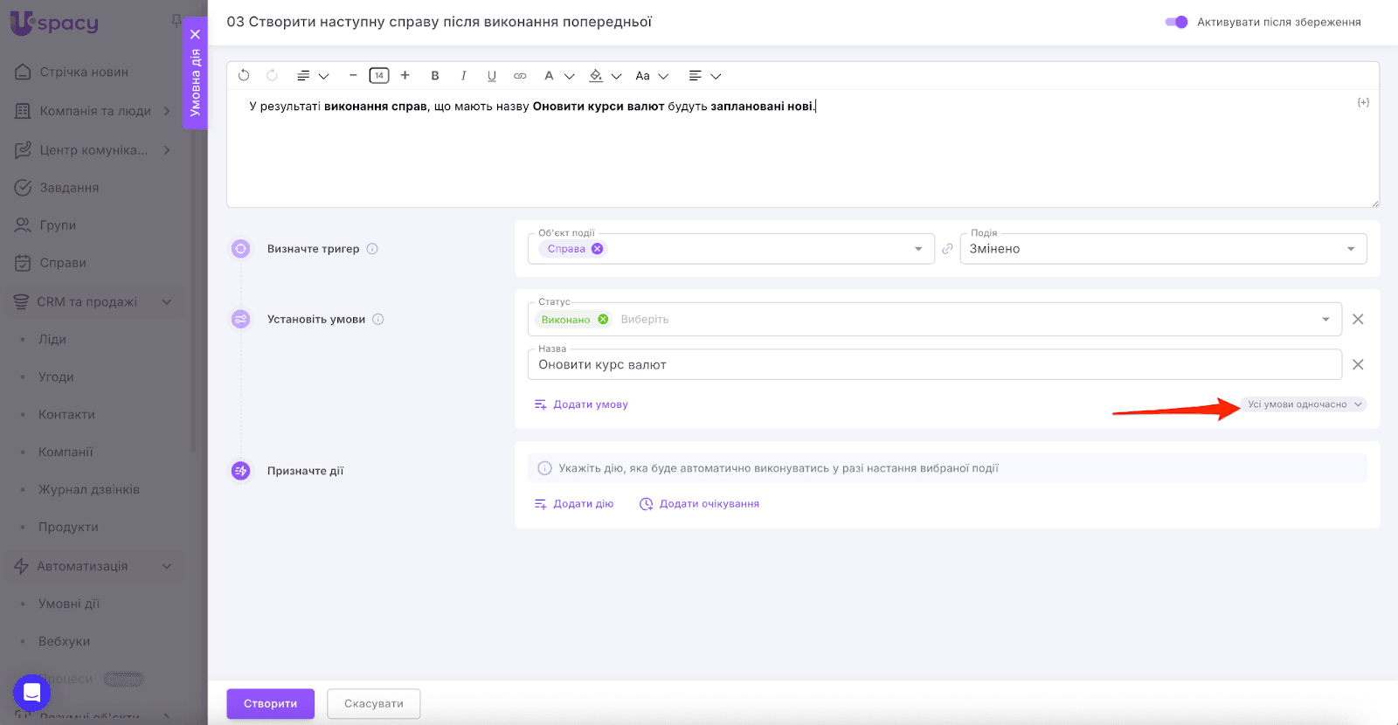
Task: Open the chat support bubble
Action: pos(31,694)
